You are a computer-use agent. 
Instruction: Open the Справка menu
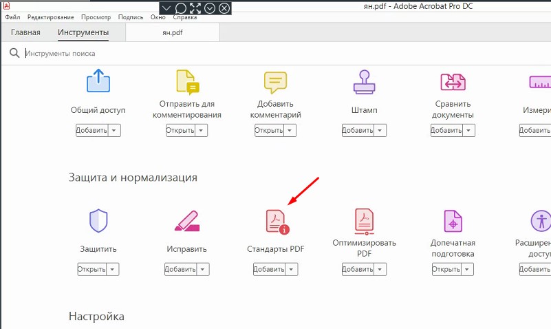185,17
